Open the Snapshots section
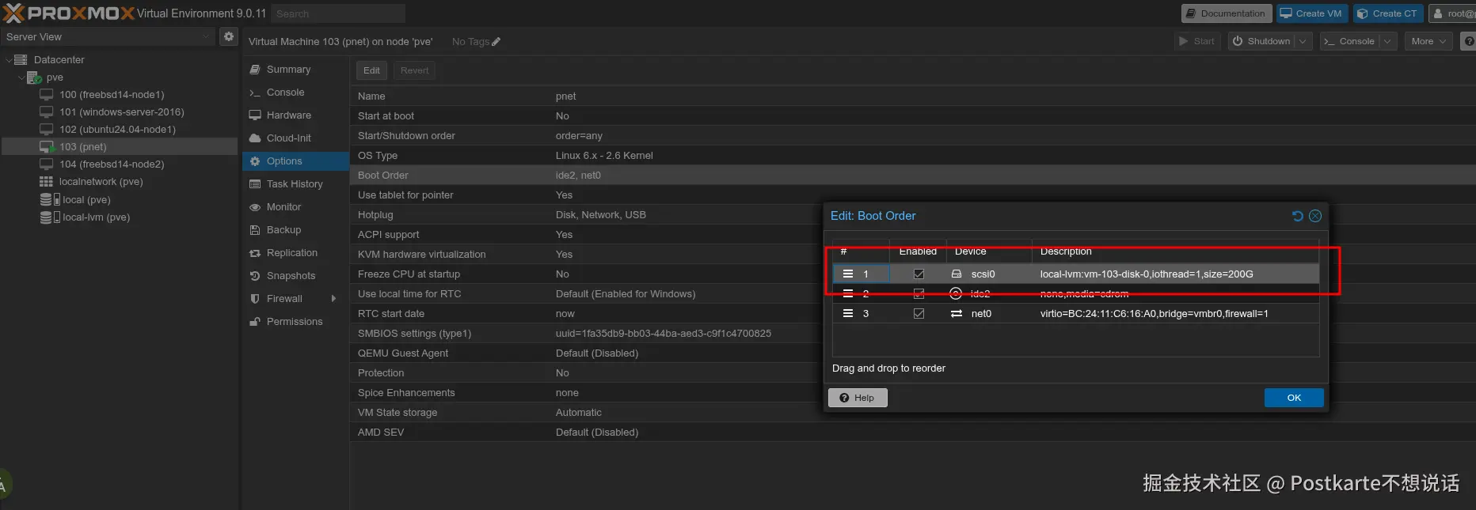Viewport: 1476px width, 510px height. [295, 276]
